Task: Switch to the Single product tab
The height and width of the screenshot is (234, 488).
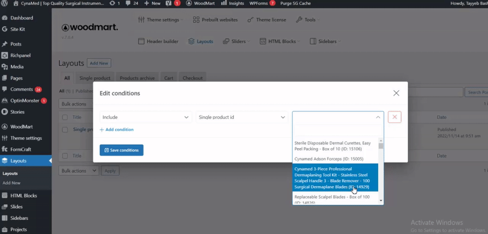Action: click(x=95, y=78)
